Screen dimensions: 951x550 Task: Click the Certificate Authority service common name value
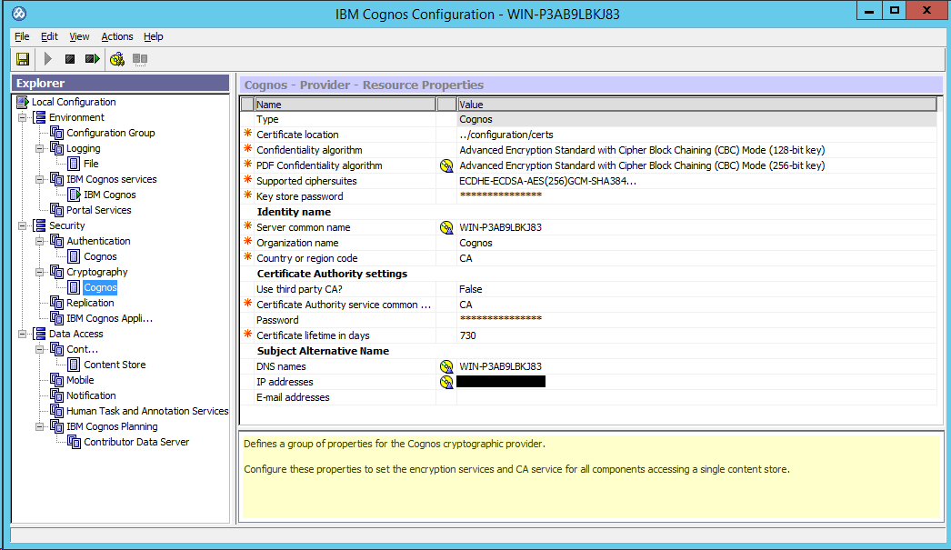pyautogui.click(x=696, y=305)
